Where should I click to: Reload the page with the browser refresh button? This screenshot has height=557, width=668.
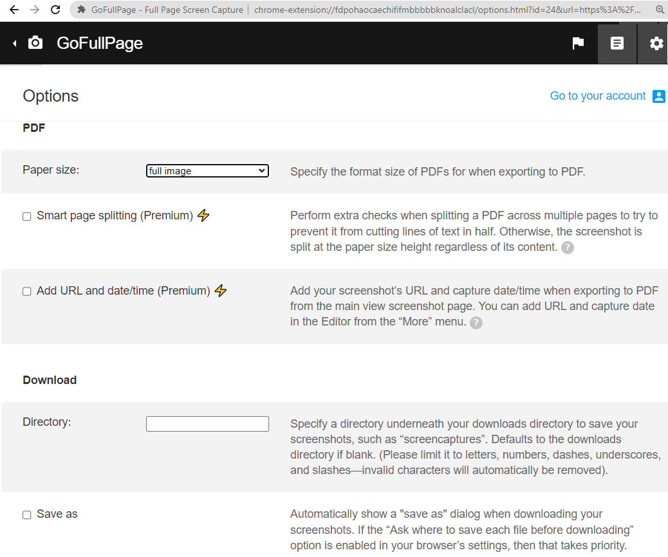coord(55,10)
